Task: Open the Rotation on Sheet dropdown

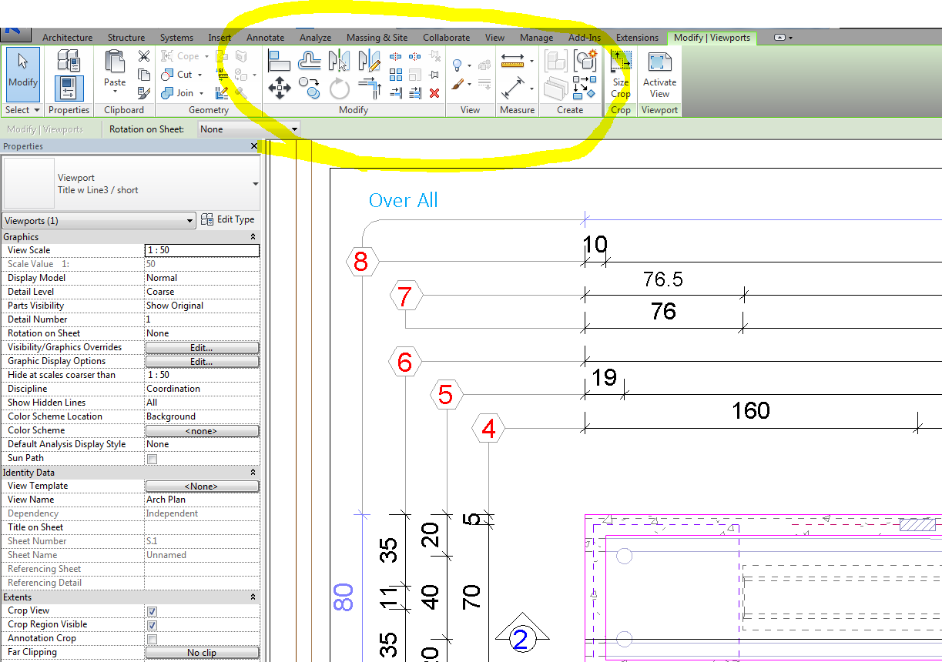Action: pyautogui.click(x=294, y=129)
